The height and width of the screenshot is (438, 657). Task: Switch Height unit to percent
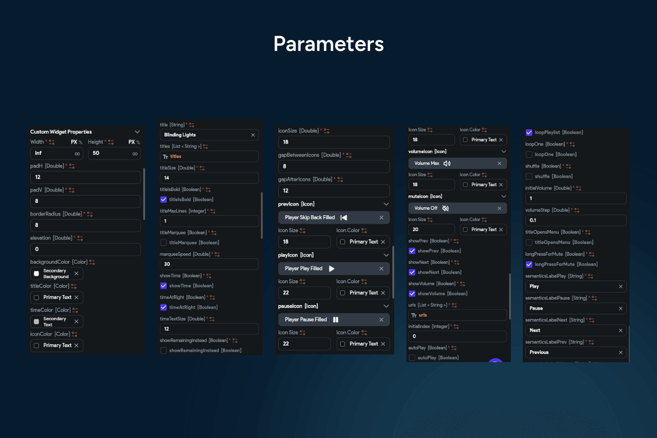138,142
